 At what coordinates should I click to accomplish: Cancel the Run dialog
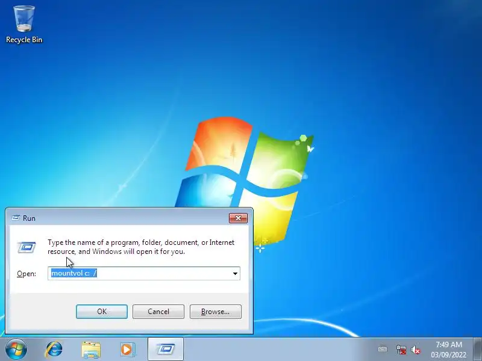pyautogui.click(x=158, y=312)
